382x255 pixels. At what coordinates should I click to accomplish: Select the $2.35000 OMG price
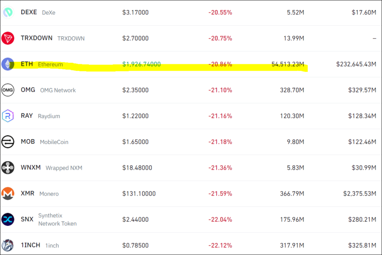click(136, 90)
